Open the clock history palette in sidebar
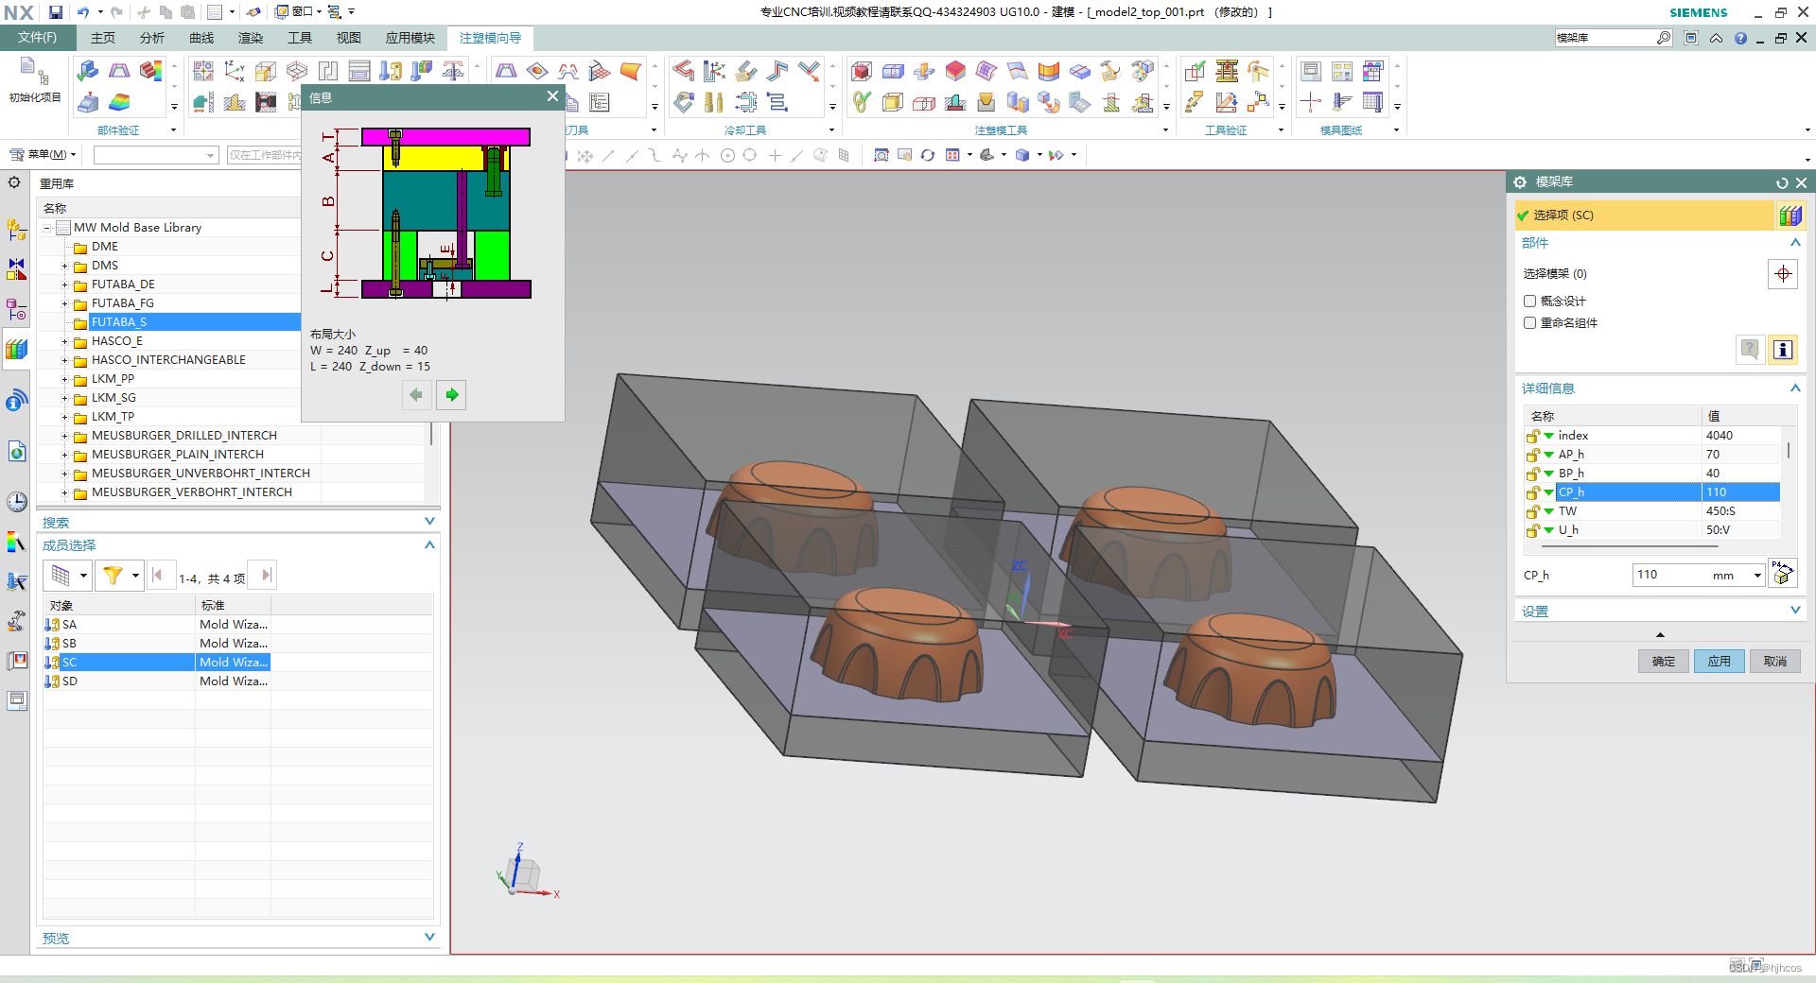1816x983 pixels. pos(17,502)
